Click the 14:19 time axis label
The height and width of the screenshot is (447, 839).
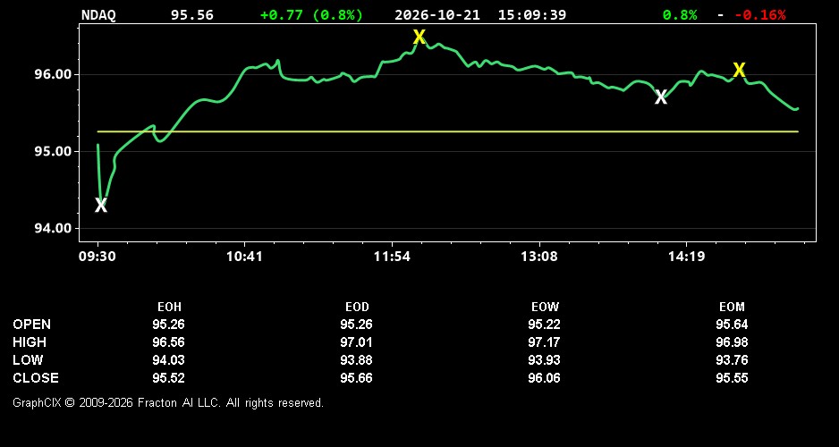(687, 257)
